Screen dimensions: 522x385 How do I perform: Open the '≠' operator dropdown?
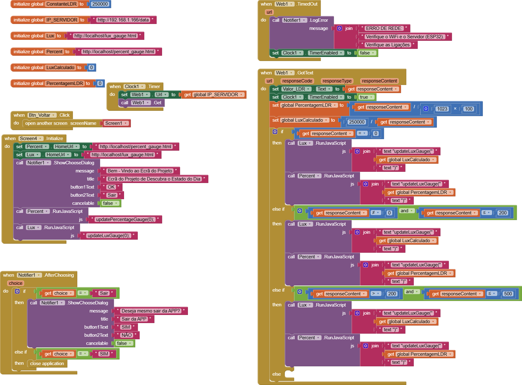[376, 213]
